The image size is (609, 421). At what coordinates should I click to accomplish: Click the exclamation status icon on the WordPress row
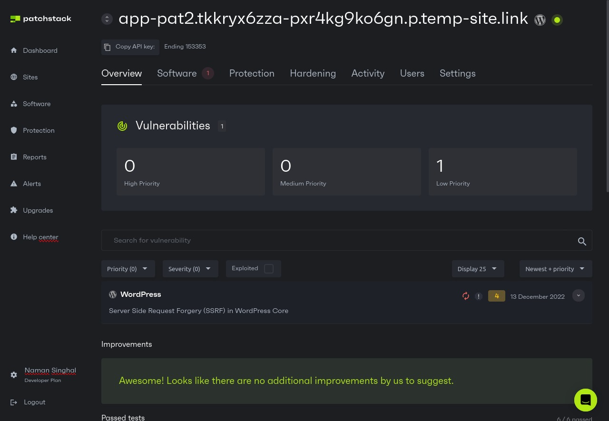479,296
